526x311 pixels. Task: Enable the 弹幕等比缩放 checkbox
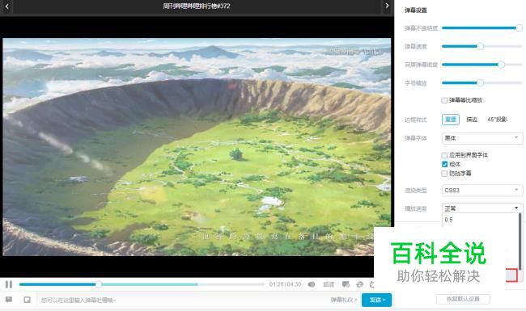pyautogui.click(x=444, y=100)
